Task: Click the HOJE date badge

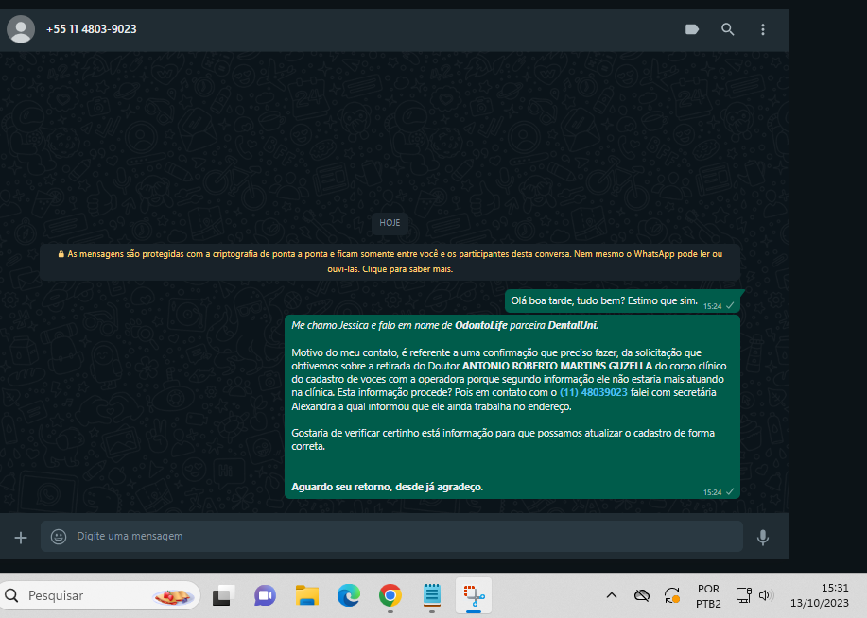Action: point(390,223)
